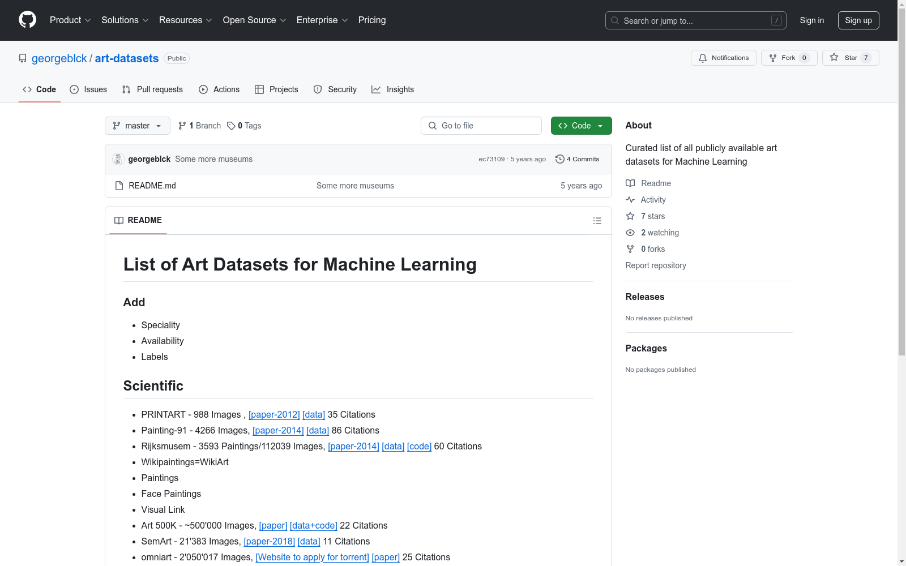Image resolution: width=906 pixels, height=566 pixels.
Task: Click Sign in link
Action: (812, 20)
